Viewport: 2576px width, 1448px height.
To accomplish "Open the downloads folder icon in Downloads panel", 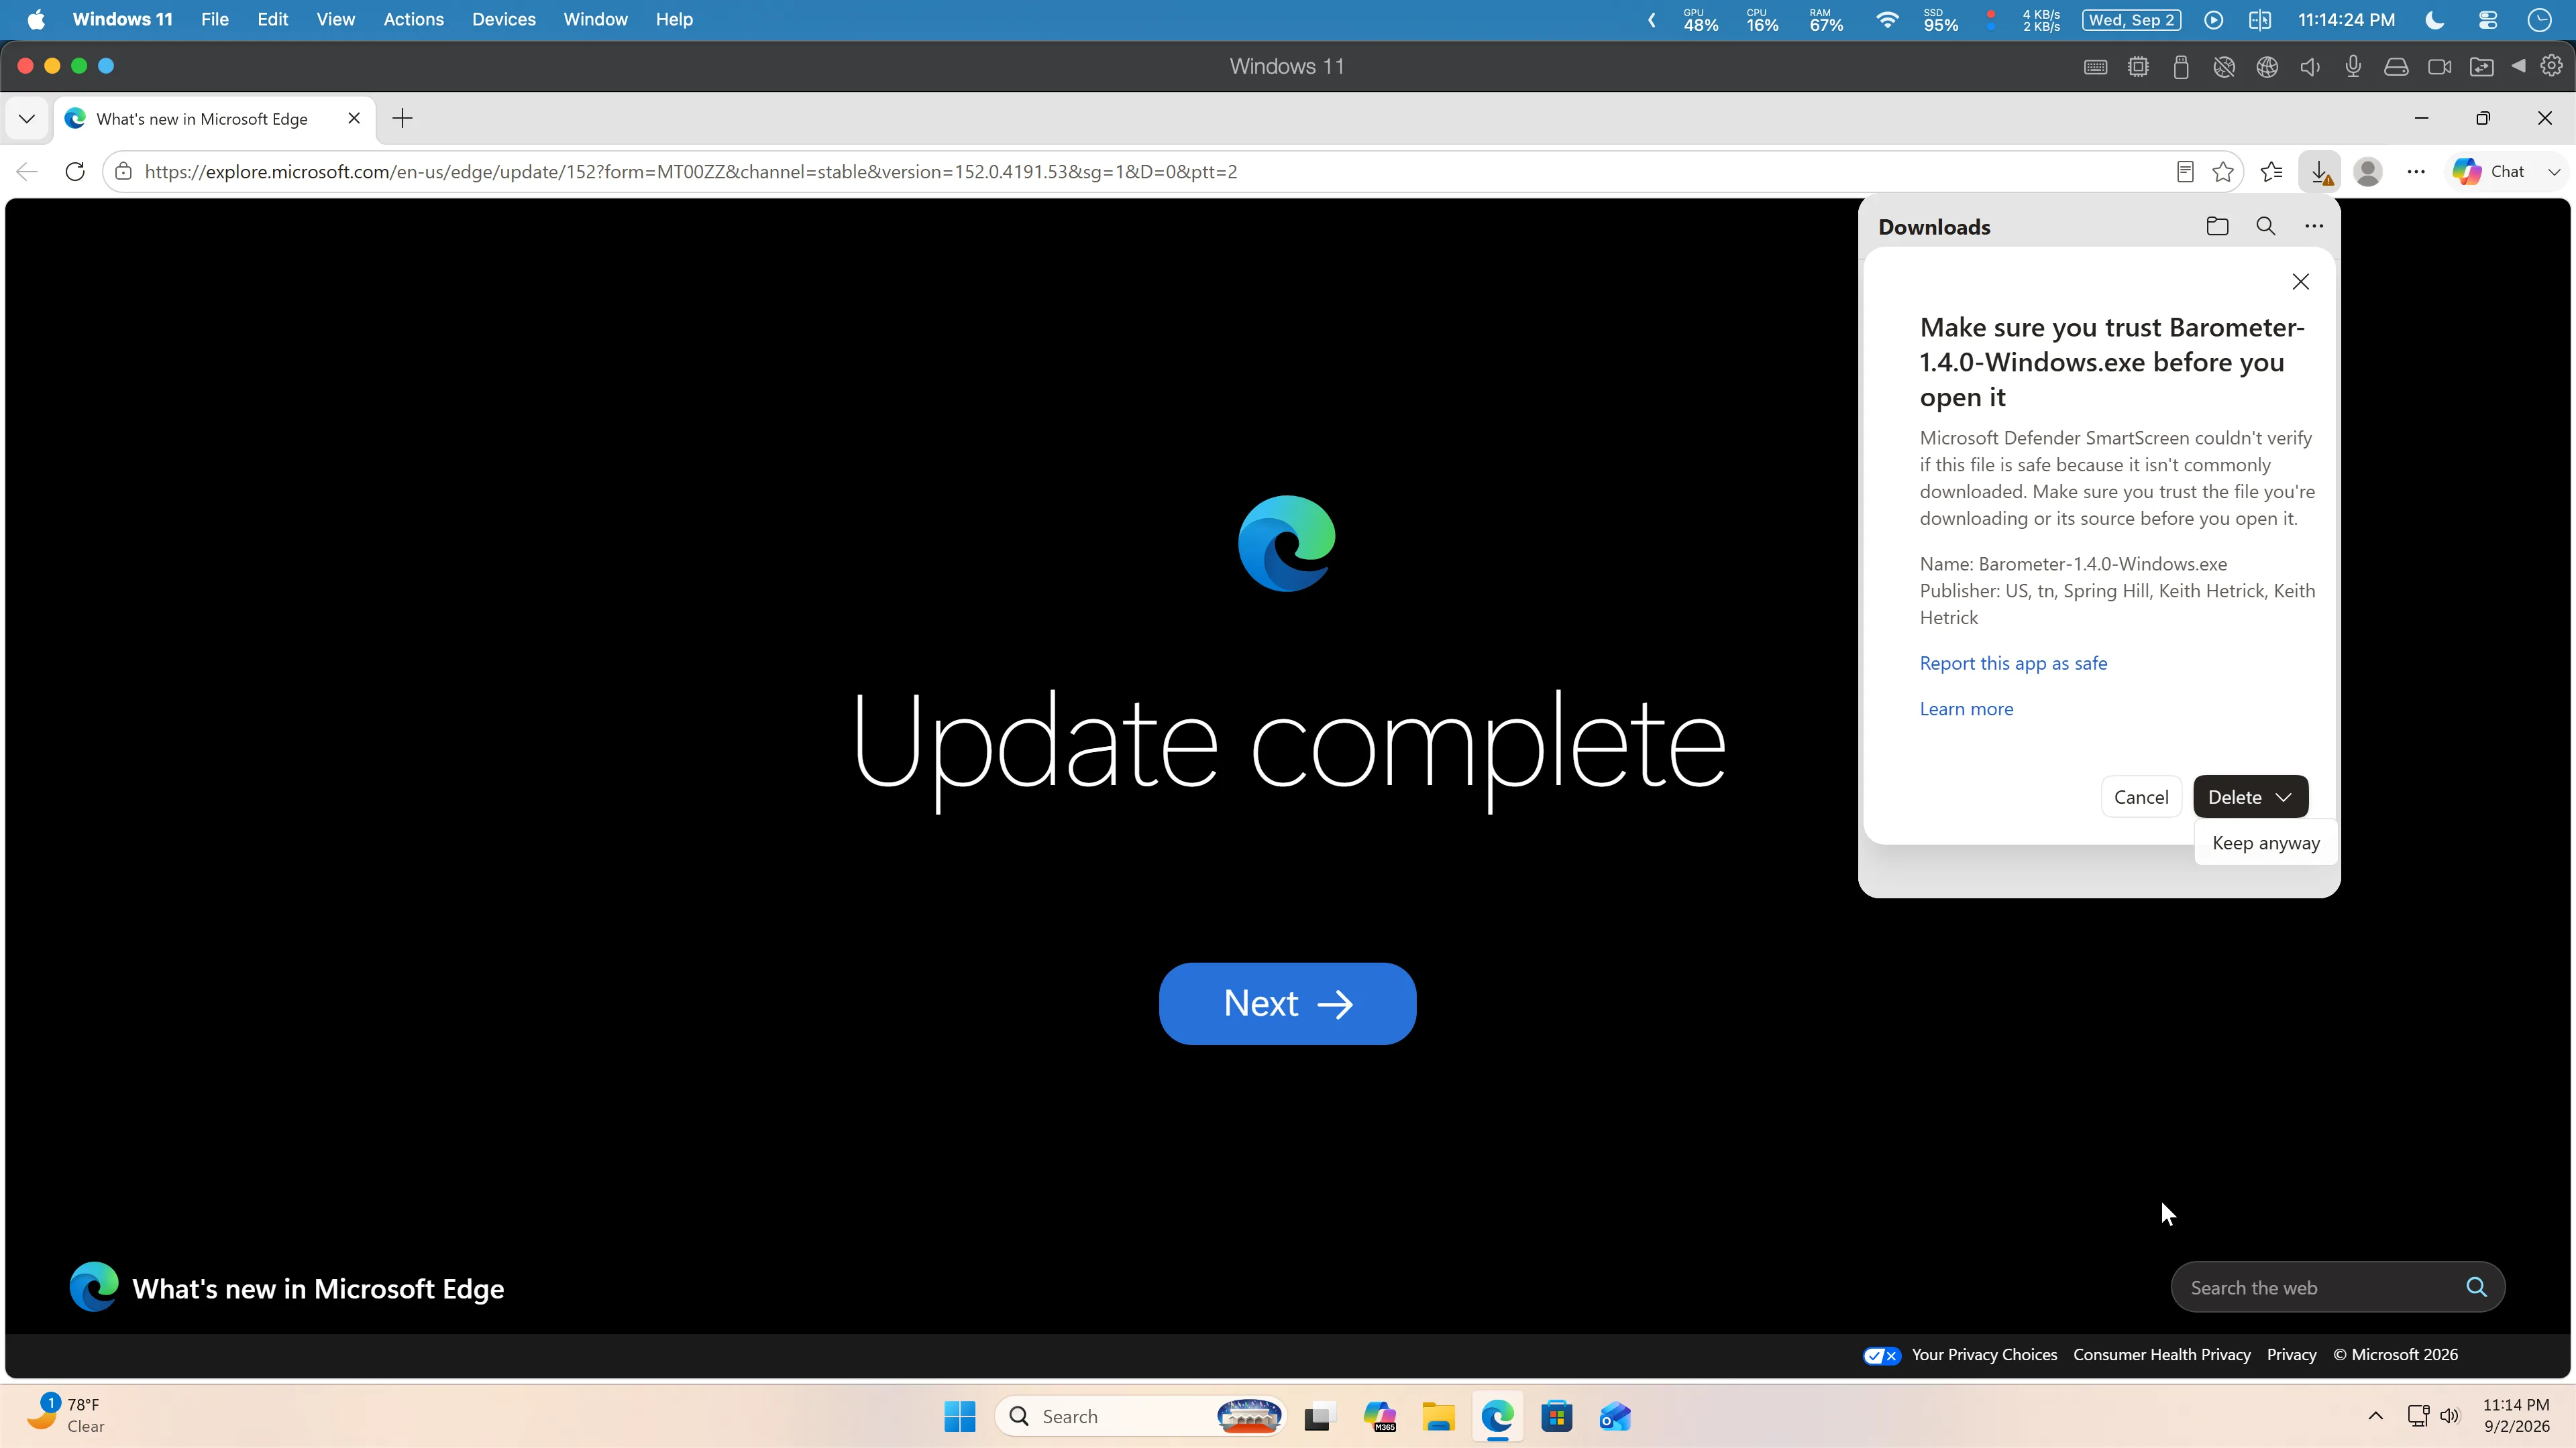I will click(2217, 227).
